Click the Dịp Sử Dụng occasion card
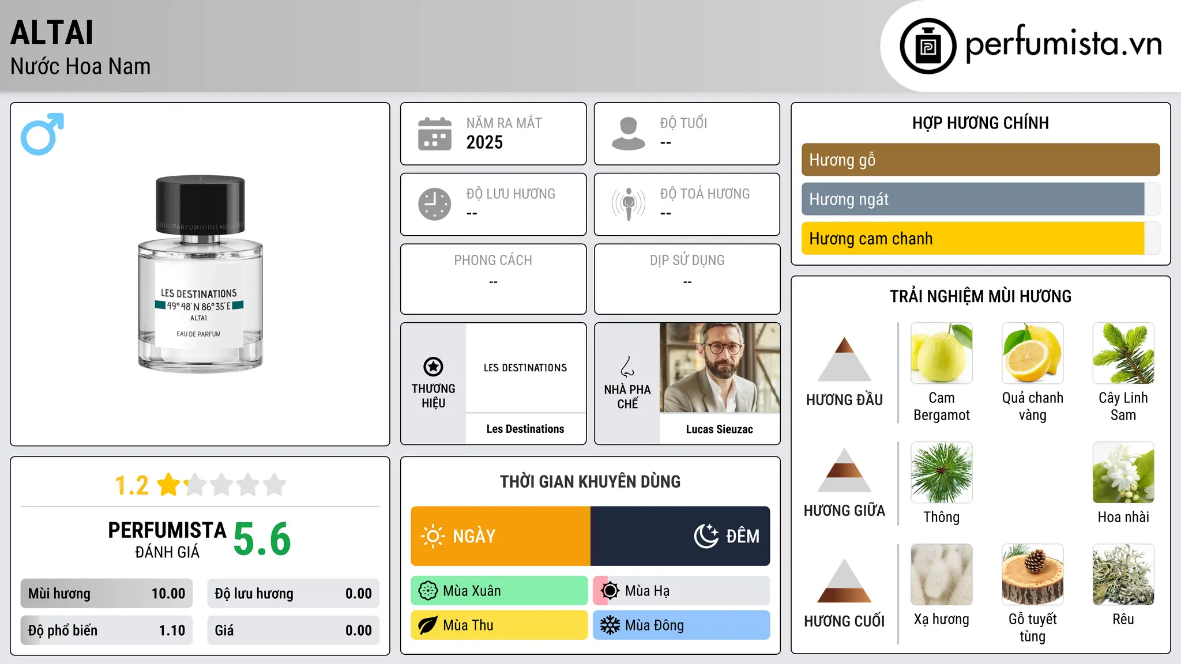Image resolution: width=1181 pixels, height=664 pixels. (687, 279)
